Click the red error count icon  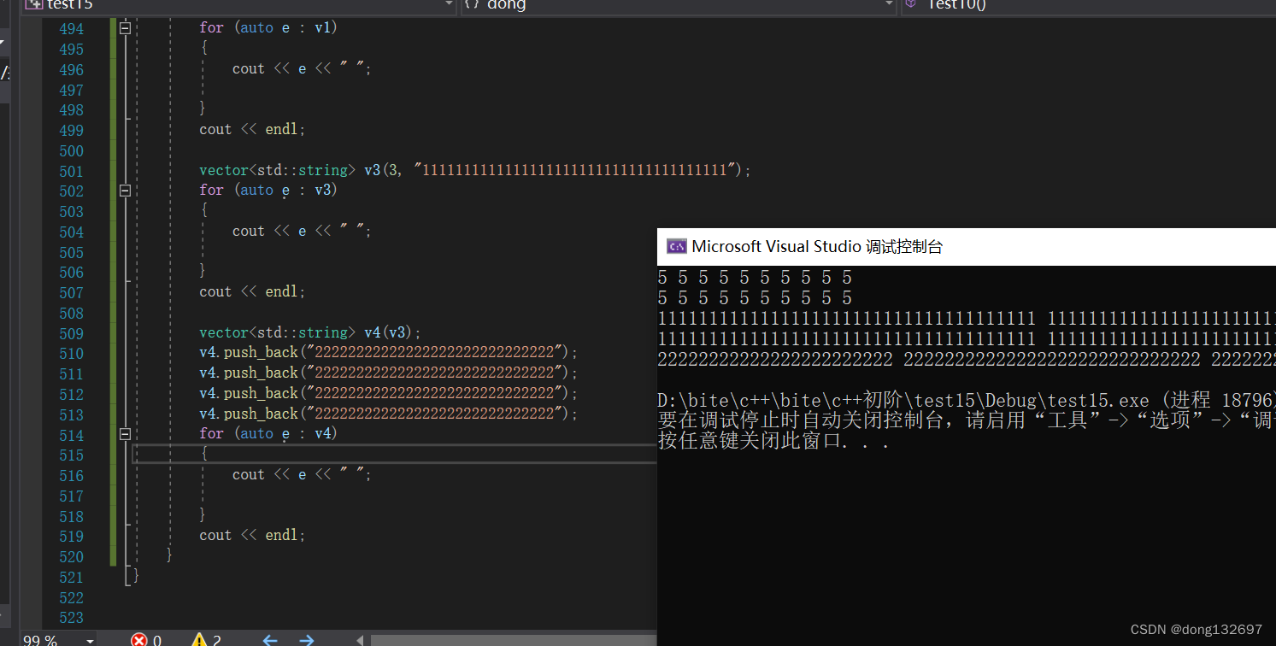click(x=138, y=639)
